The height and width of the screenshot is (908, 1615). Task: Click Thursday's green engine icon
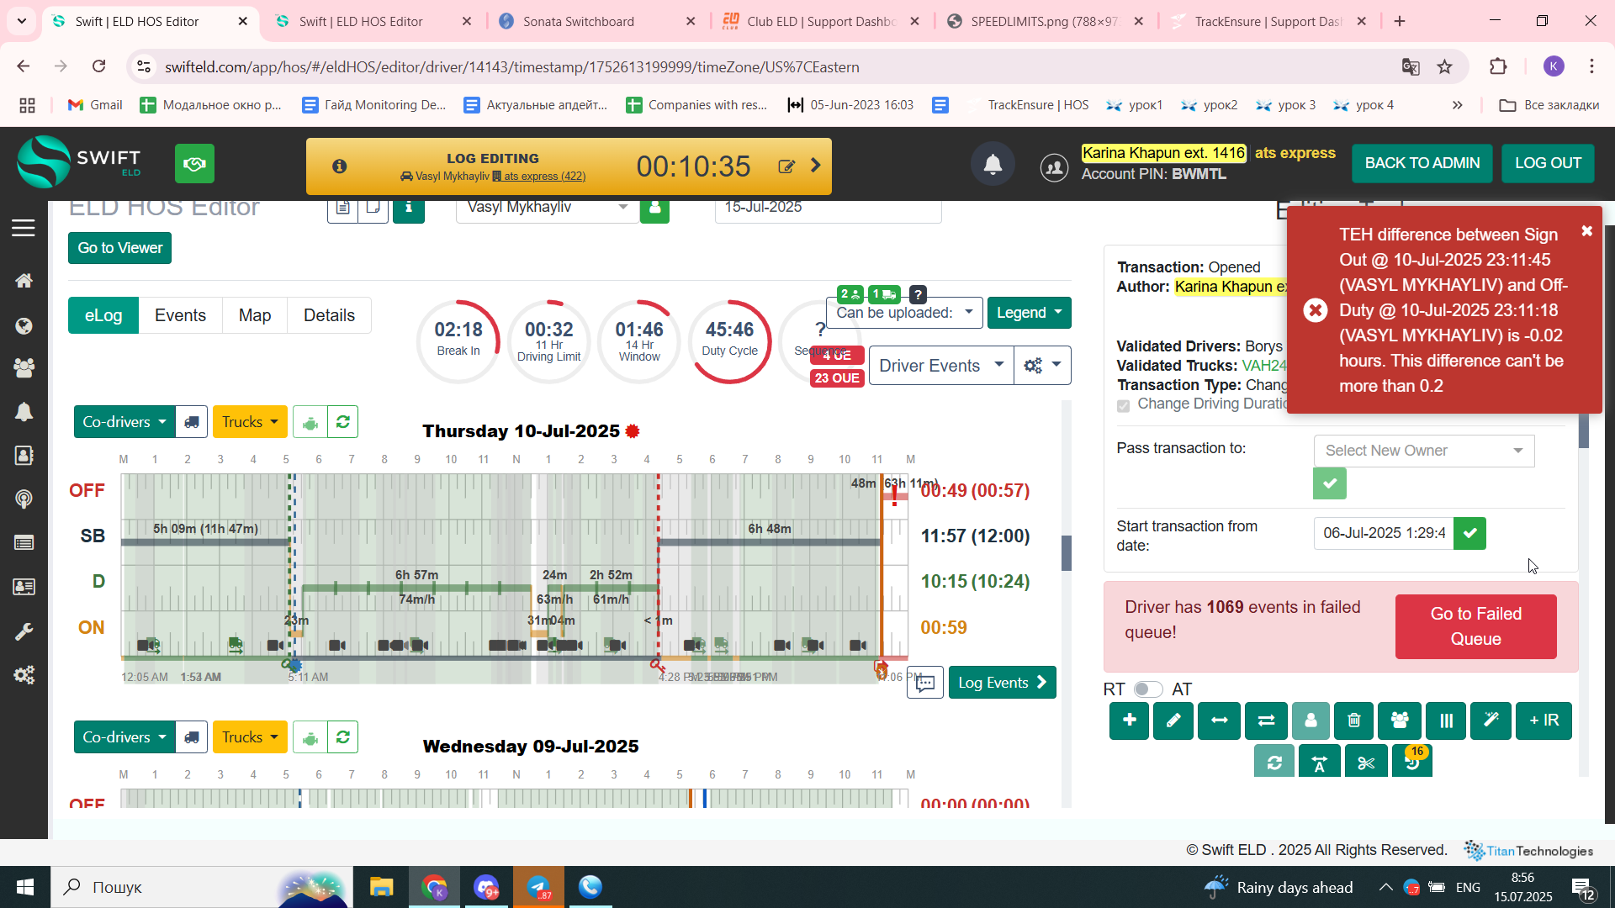(x=310, y=422)
